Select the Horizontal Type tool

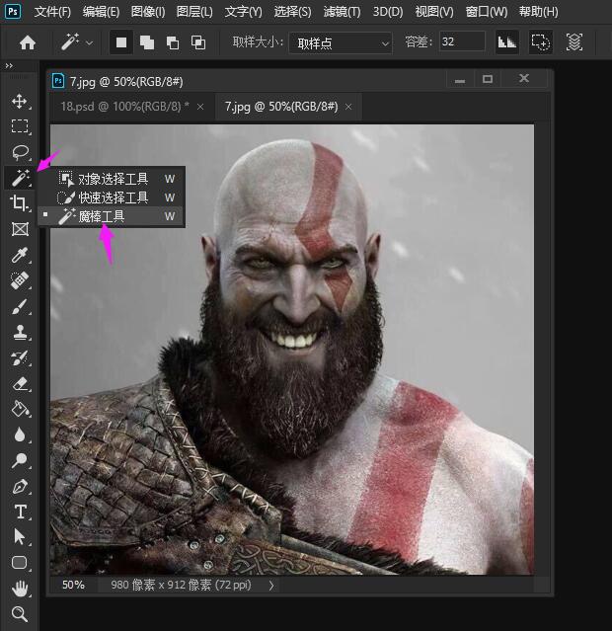pyautogui.click(x=20, y=512)
